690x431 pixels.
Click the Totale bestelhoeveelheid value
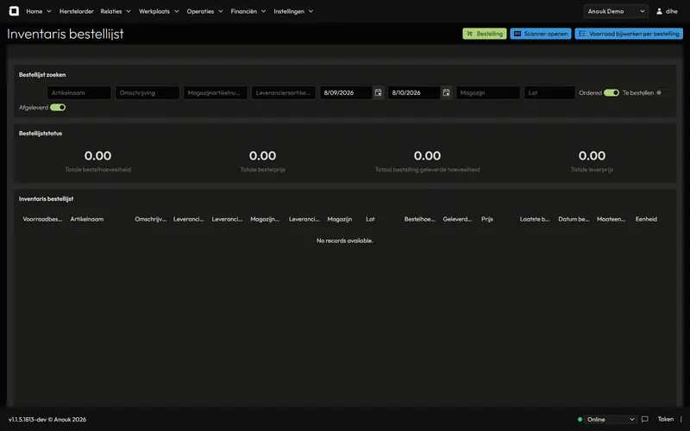click(97, 156)
